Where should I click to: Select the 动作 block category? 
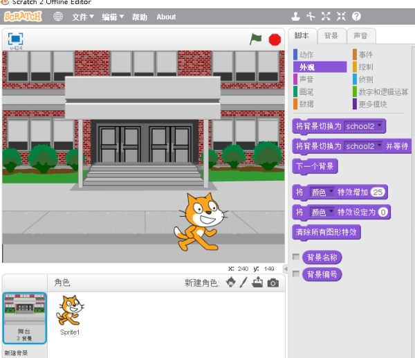coord(306,54)
